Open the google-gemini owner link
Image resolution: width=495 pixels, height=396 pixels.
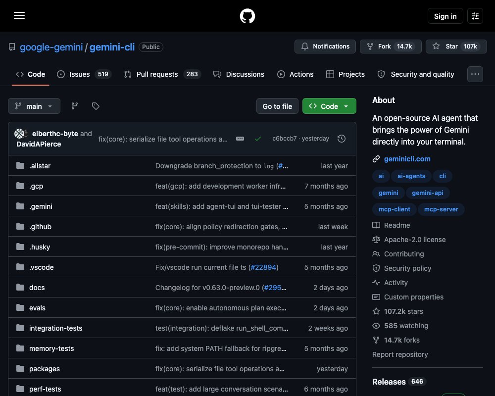(51, 47)
